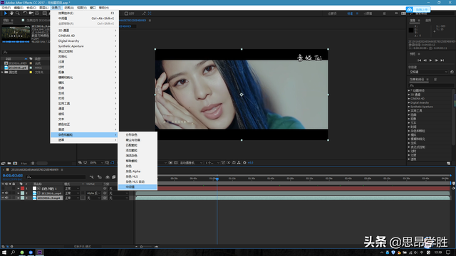Viewport: 456px width, 256px height.
Task: Hide layer 2 with its eye icon
Action: click(x=3, y=193)
